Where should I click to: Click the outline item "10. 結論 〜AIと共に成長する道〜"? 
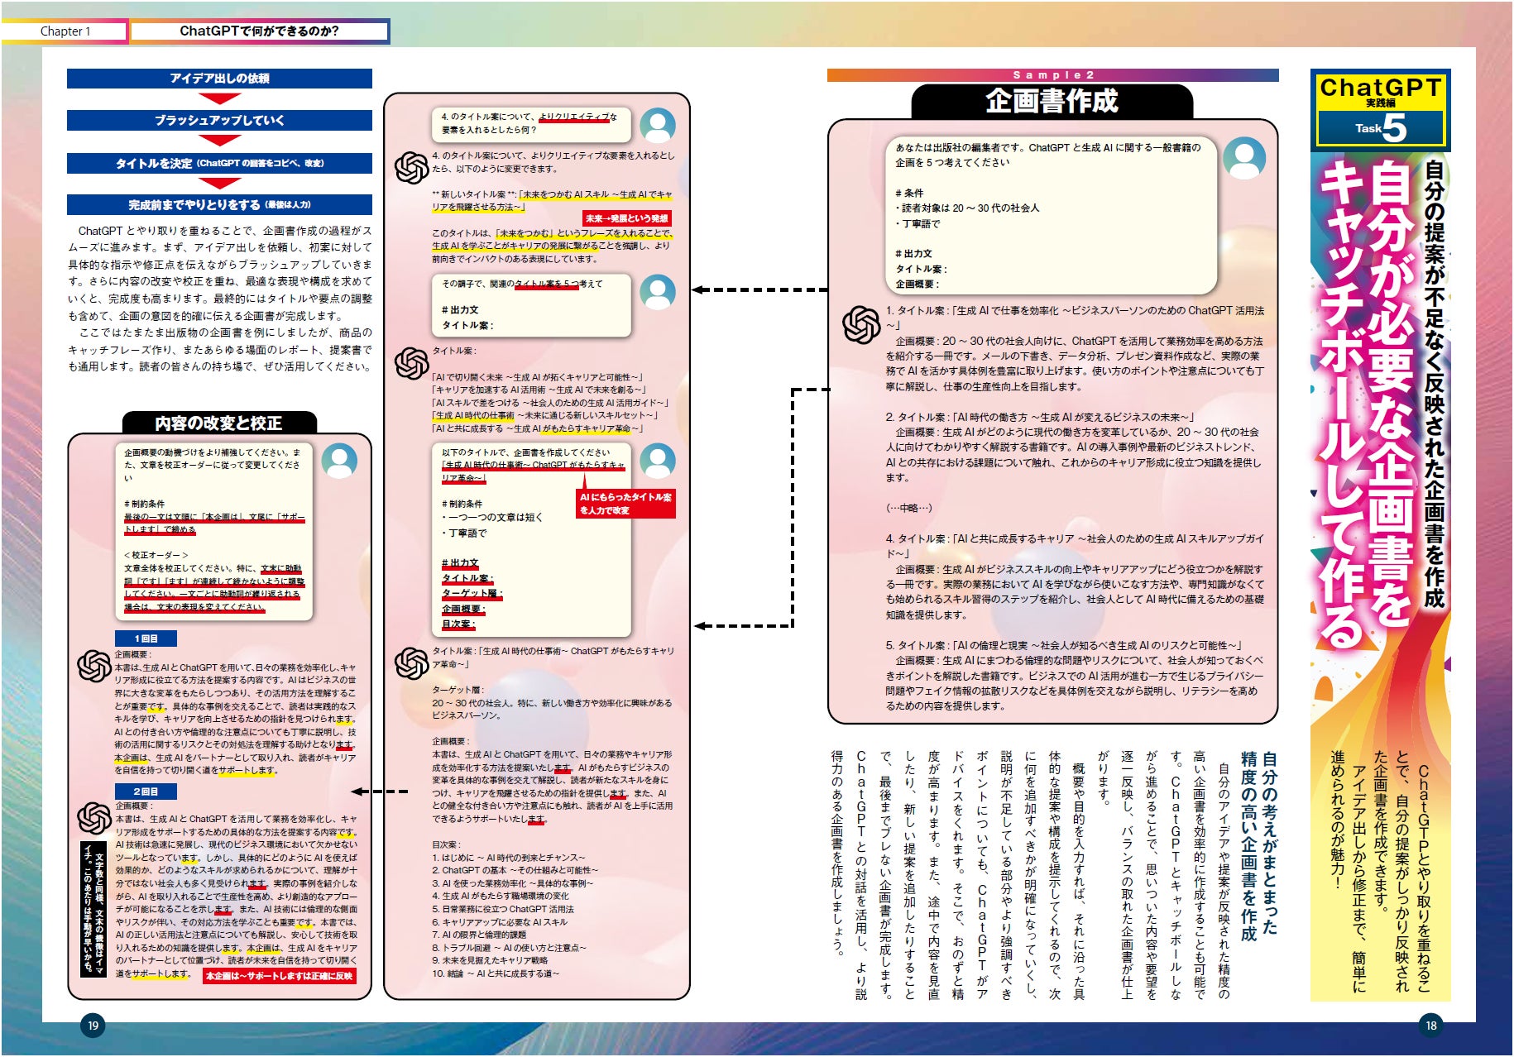click(x=496, y=973)
